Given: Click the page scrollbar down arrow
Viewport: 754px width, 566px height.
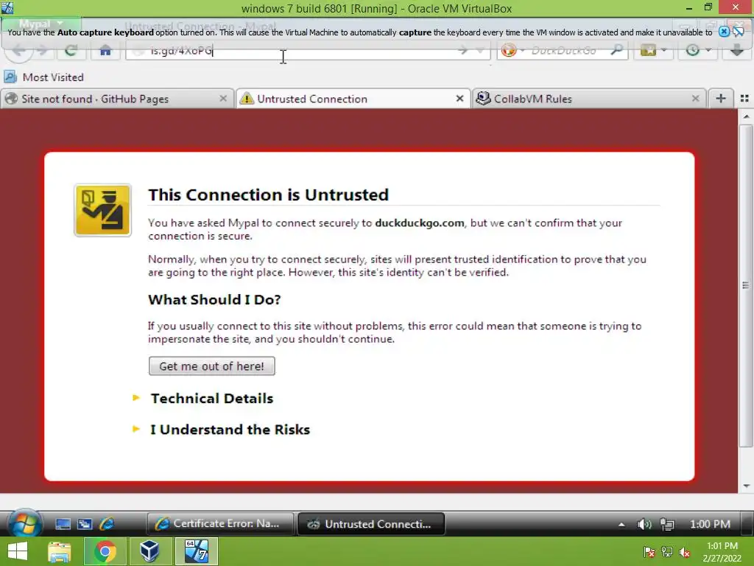Looking at the screenshot, I should pyautogui.click(x=746, y=486).
